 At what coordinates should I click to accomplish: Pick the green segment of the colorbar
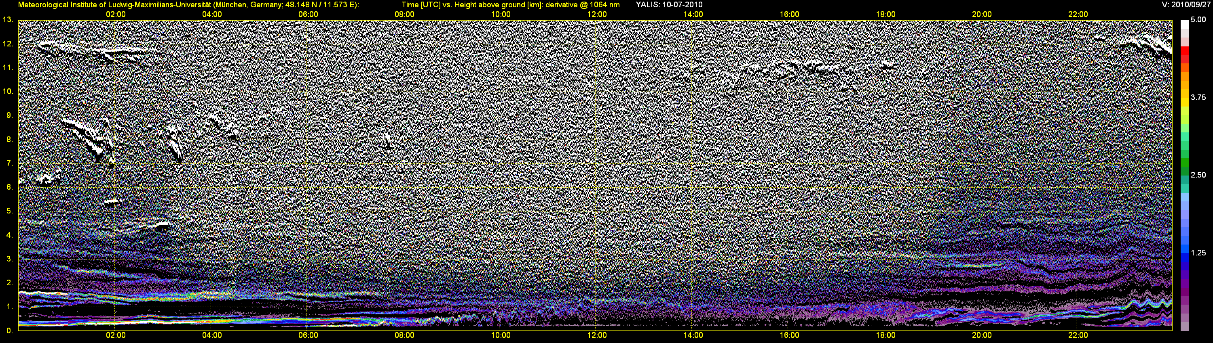pos(1184,163)
